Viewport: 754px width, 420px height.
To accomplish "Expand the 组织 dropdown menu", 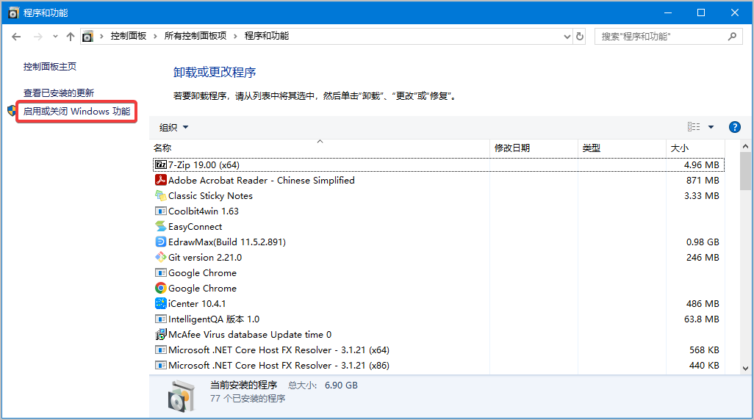I will coord(174,127).
